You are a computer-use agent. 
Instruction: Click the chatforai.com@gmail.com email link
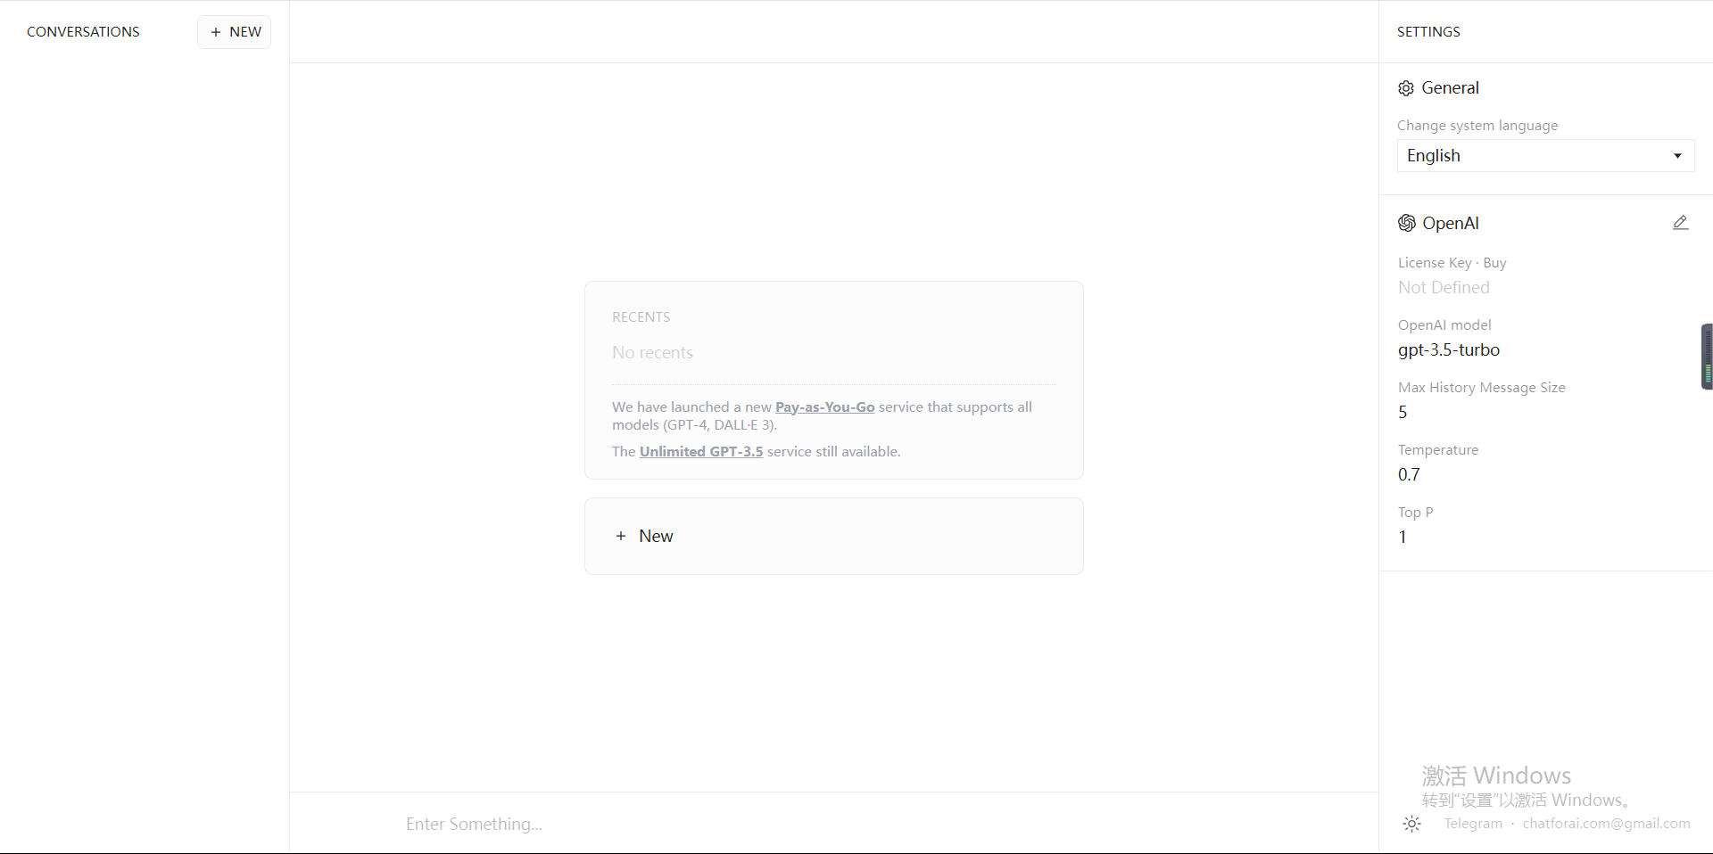1607,823
